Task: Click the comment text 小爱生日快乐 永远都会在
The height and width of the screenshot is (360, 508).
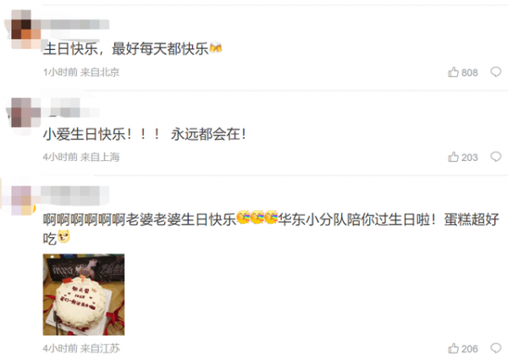Action: point(144,134)
